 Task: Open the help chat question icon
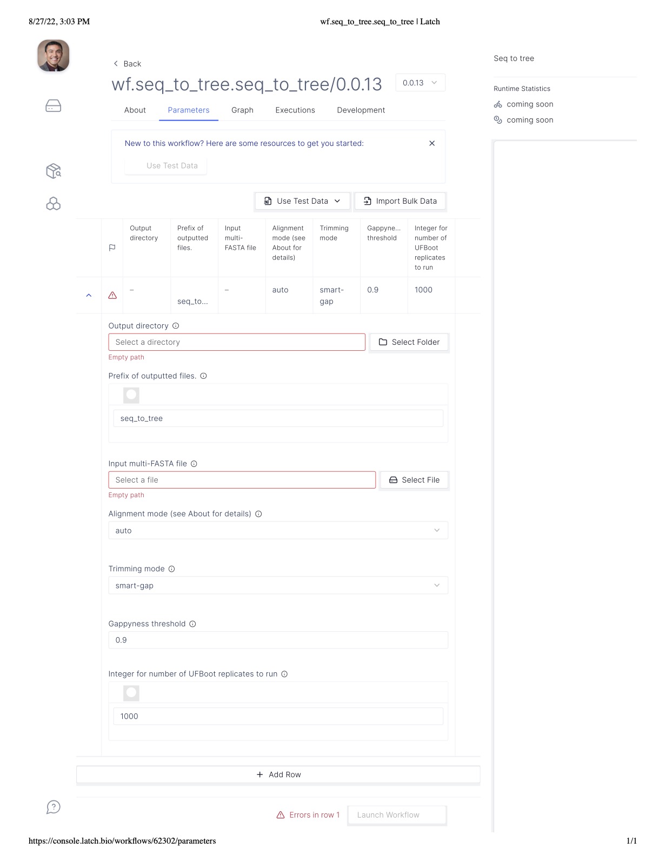click(53, 807)
